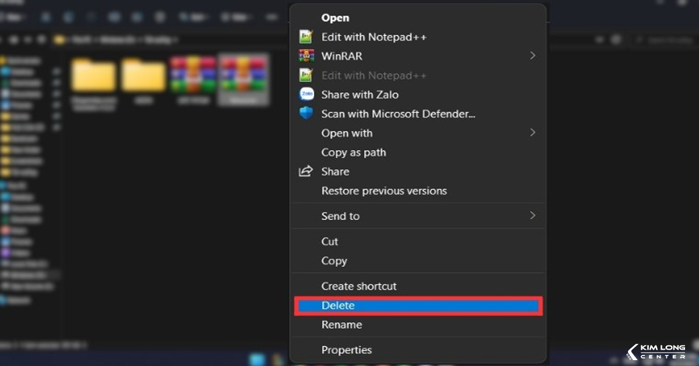Click the Share arrow icon
This screenshot has height=366, width=699.
[x=306, y=171]
